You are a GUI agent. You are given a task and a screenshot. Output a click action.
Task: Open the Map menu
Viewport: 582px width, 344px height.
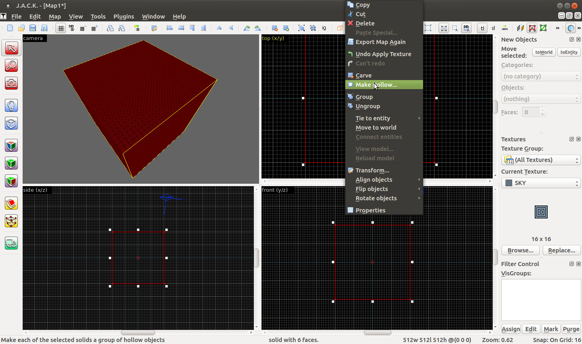click(55, 17)
